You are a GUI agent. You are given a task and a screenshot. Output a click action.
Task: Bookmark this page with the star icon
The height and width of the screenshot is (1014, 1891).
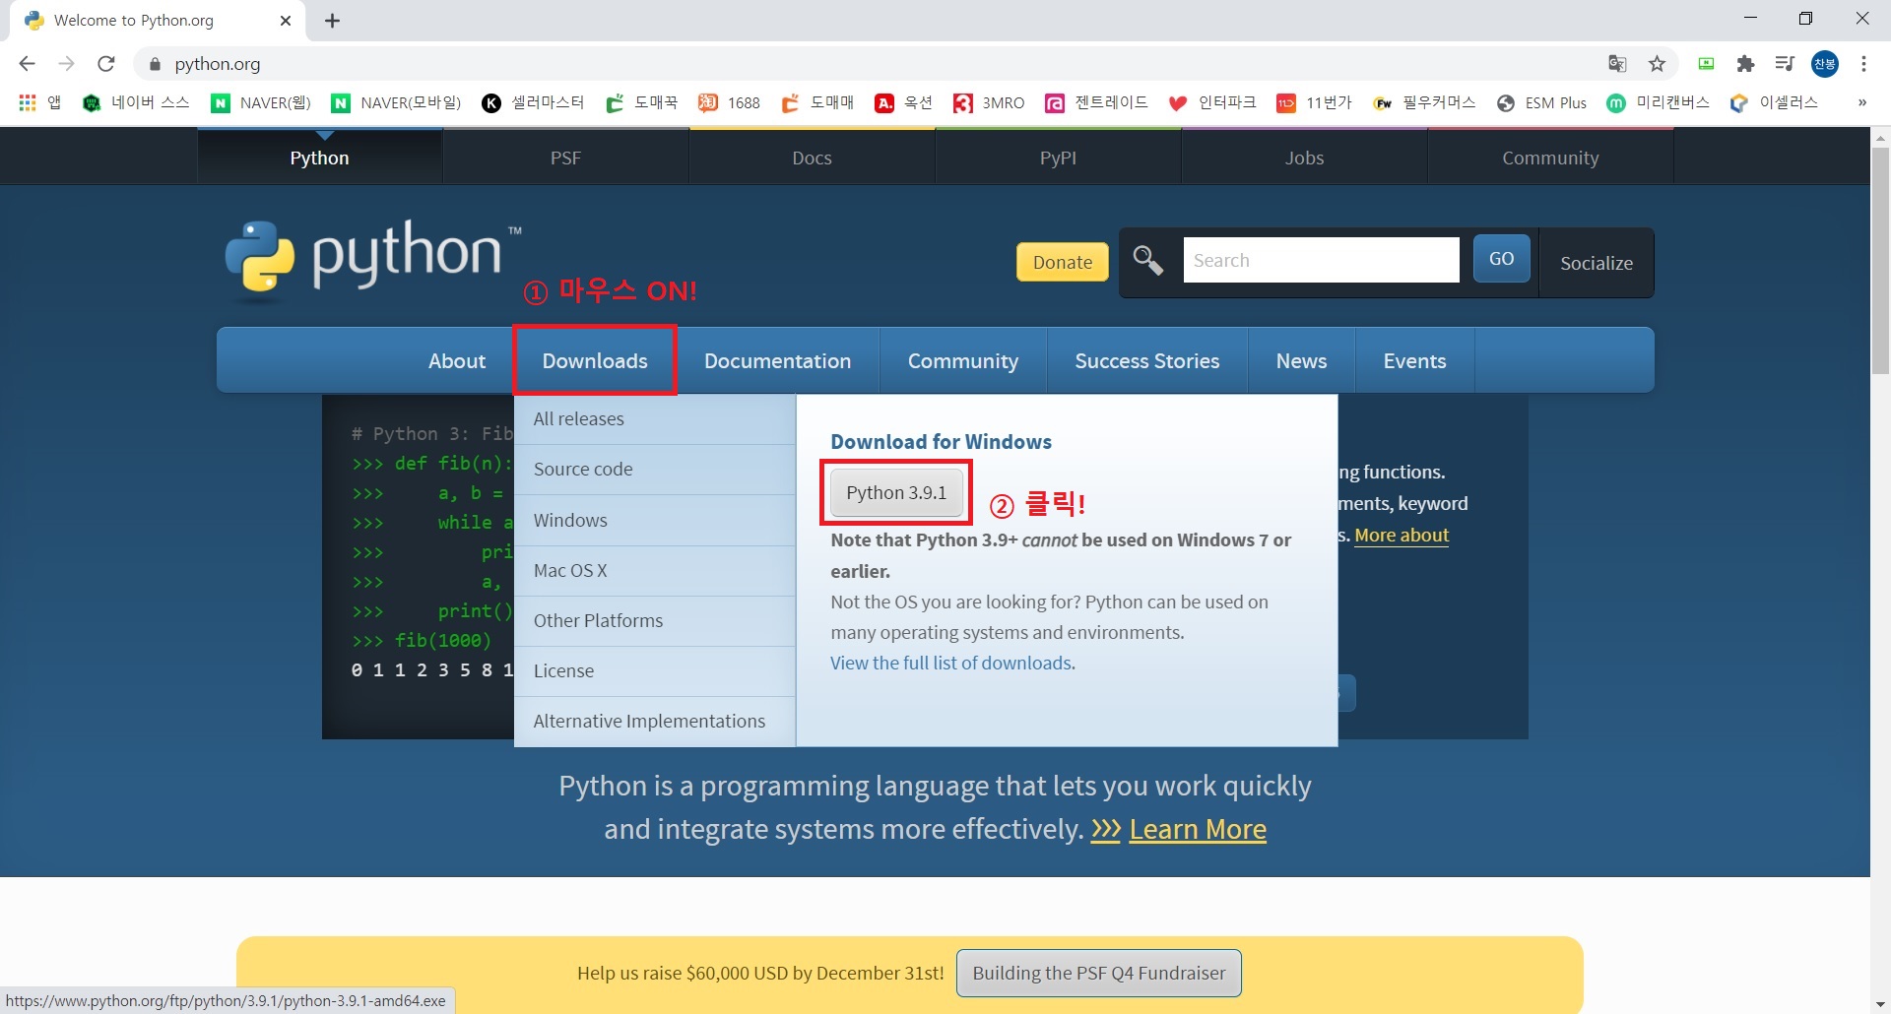coord(1658,64)
